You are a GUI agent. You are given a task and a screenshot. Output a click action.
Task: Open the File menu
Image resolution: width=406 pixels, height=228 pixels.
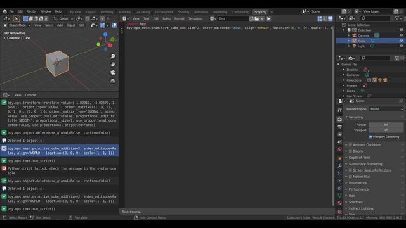tap(11, 11)
